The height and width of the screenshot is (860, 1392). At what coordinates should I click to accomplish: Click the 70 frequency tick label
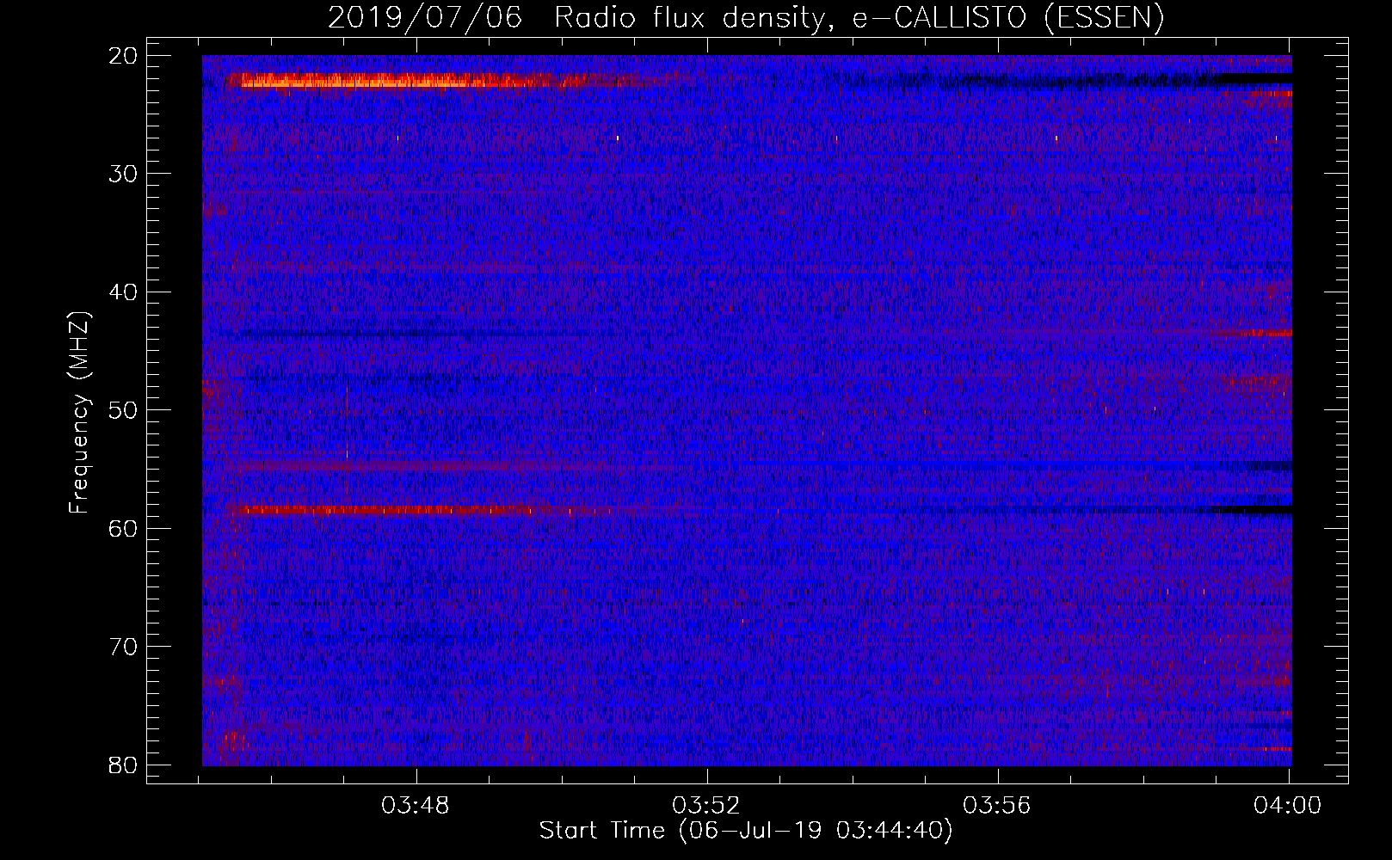pyautogui.click(x=125, y=646)
